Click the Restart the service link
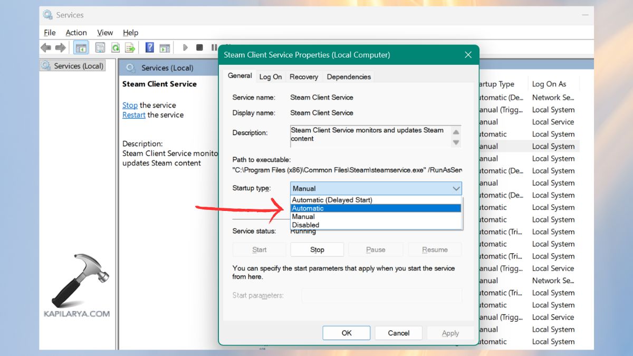 pos(134,115)
